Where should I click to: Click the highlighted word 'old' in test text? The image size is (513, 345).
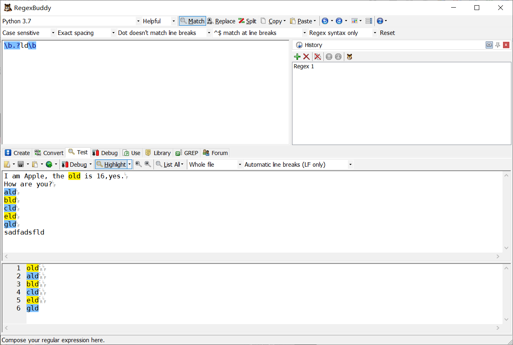click(74, 176)
